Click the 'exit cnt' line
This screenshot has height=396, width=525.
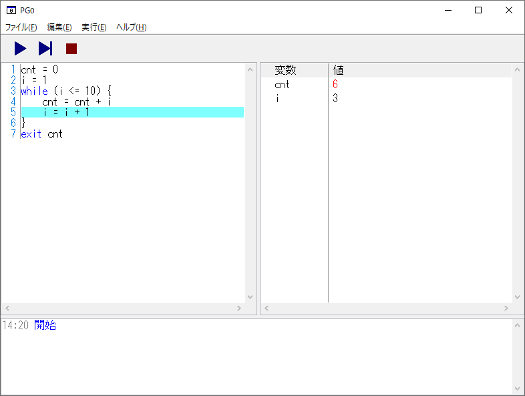pyautogui.click(x=41, y=134)
